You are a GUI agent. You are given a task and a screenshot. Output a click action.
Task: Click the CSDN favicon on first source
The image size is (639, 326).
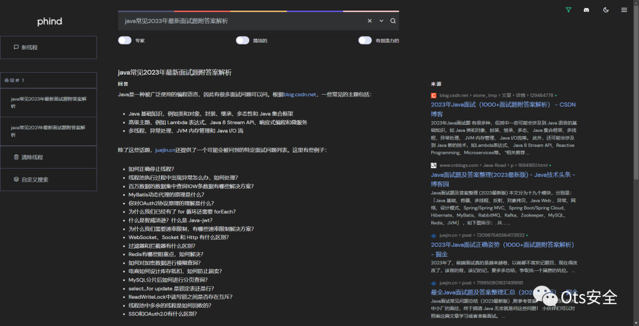[434, 95]
